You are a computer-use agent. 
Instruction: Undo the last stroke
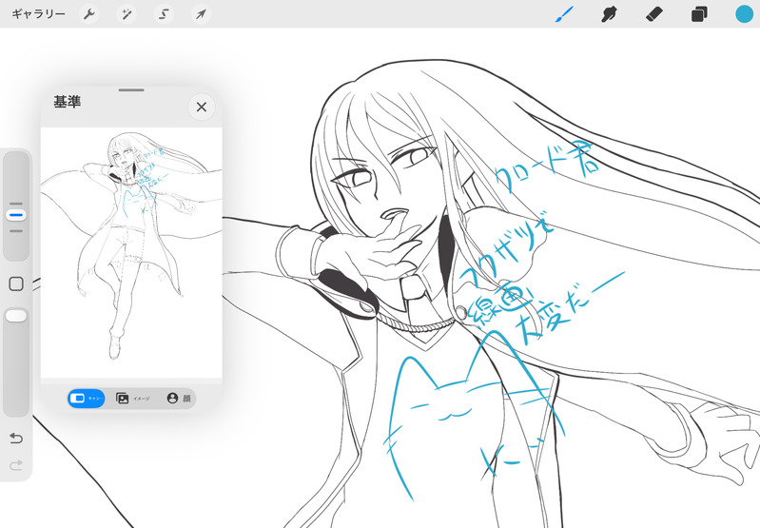click(x=16, y=439)
